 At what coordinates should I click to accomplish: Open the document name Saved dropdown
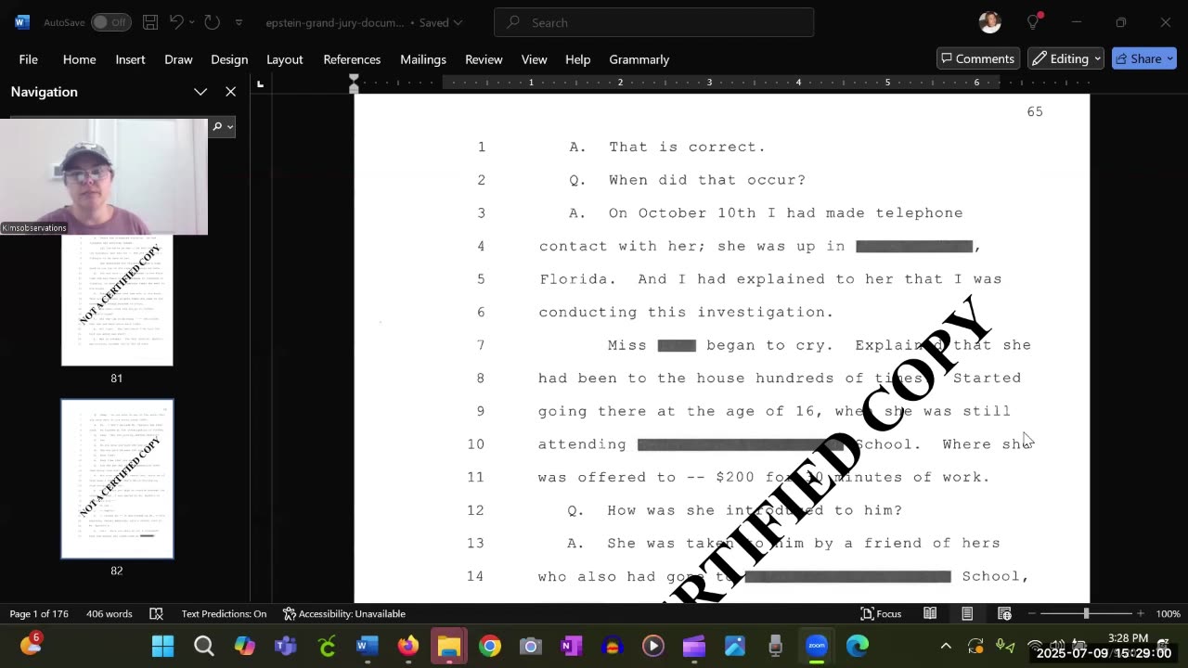(364, 22)
